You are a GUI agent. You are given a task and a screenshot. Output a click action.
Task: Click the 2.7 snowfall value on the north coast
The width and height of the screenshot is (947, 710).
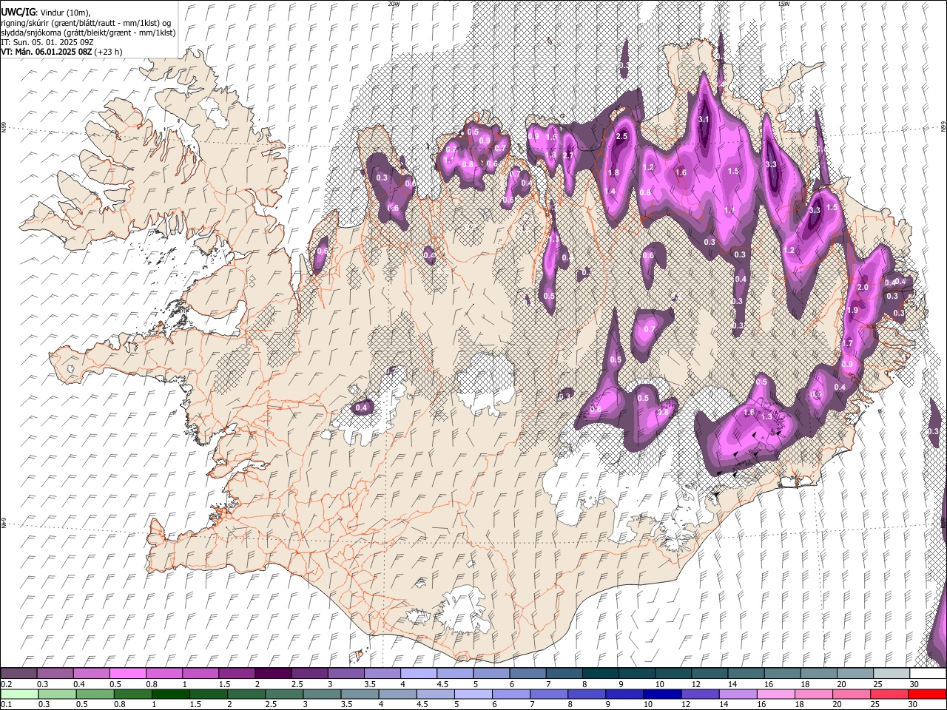568,155
